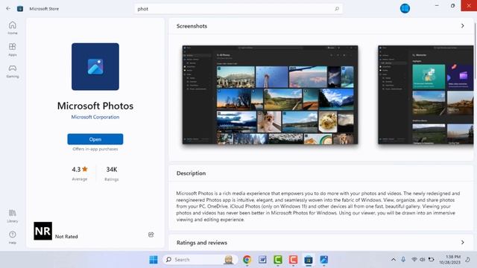This screenshot has height=268, width=477.
Task: Click the Microsoft Photos title text
Action: point(95,106)
